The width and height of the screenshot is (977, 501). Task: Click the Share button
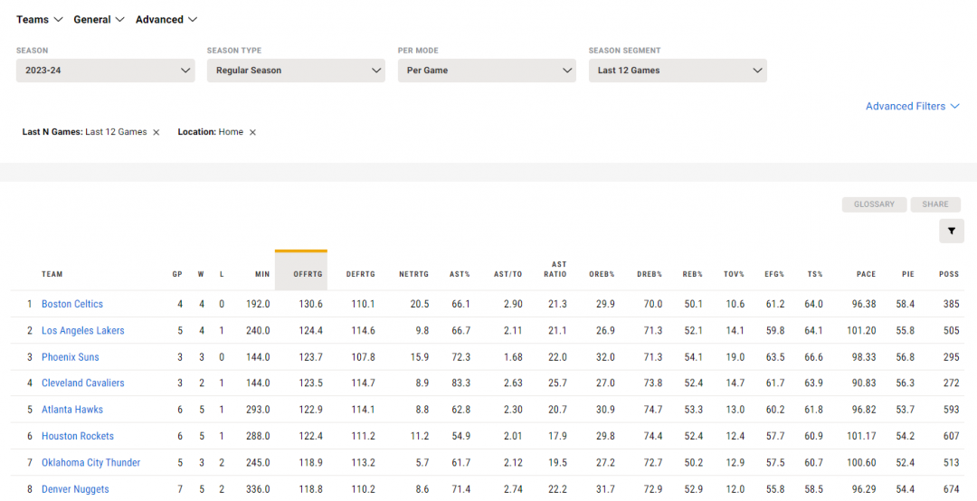pyautogui.click(x=935, y=204)
